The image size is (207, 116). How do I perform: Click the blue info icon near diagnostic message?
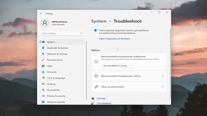click(x=95, y=30)
